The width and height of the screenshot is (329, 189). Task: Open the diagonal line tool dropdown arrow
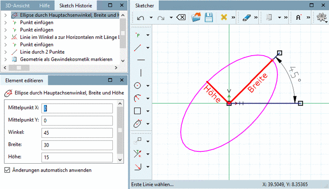point(148,48)
